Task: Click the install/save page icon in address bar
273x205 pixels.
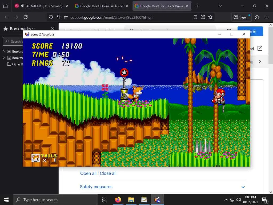Action: point(203,17)
